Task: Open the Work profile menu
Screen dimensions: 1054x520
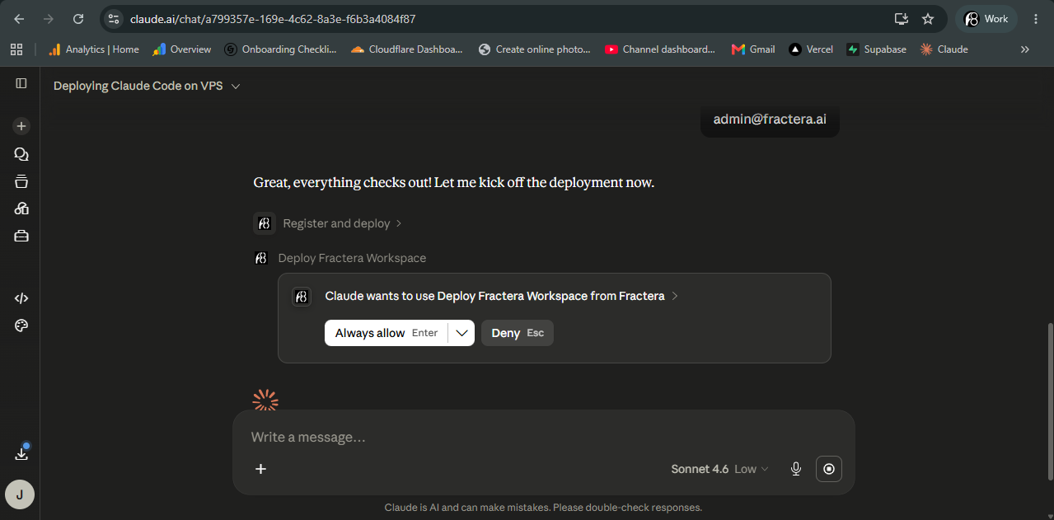Action: (x=986, y=19)
